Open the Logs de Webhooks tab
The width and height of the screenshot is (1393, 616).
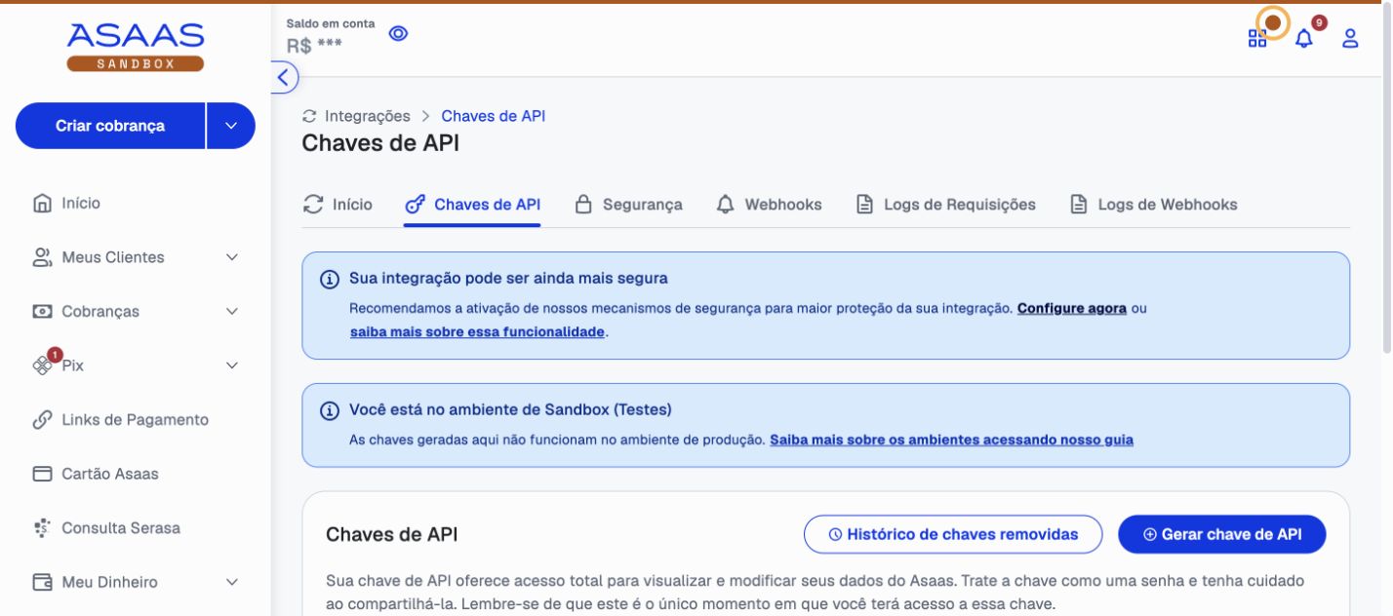[1153, 205]
